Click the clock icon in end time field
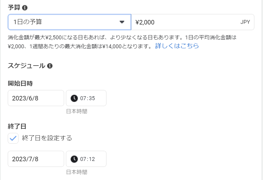This screenshot has width=263, height=180. (x=74, y=159)
